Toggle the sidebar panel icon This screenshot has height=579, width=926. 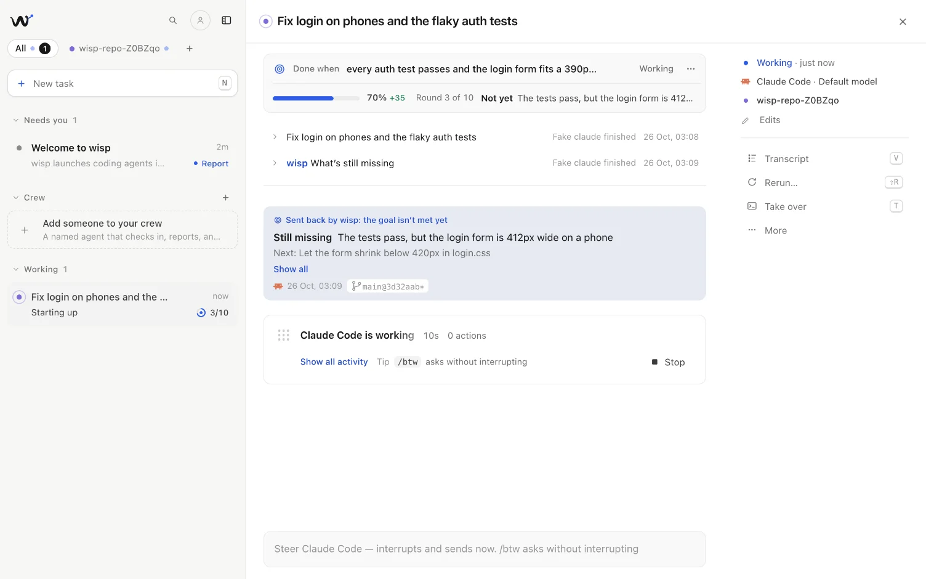click(227, 20)
